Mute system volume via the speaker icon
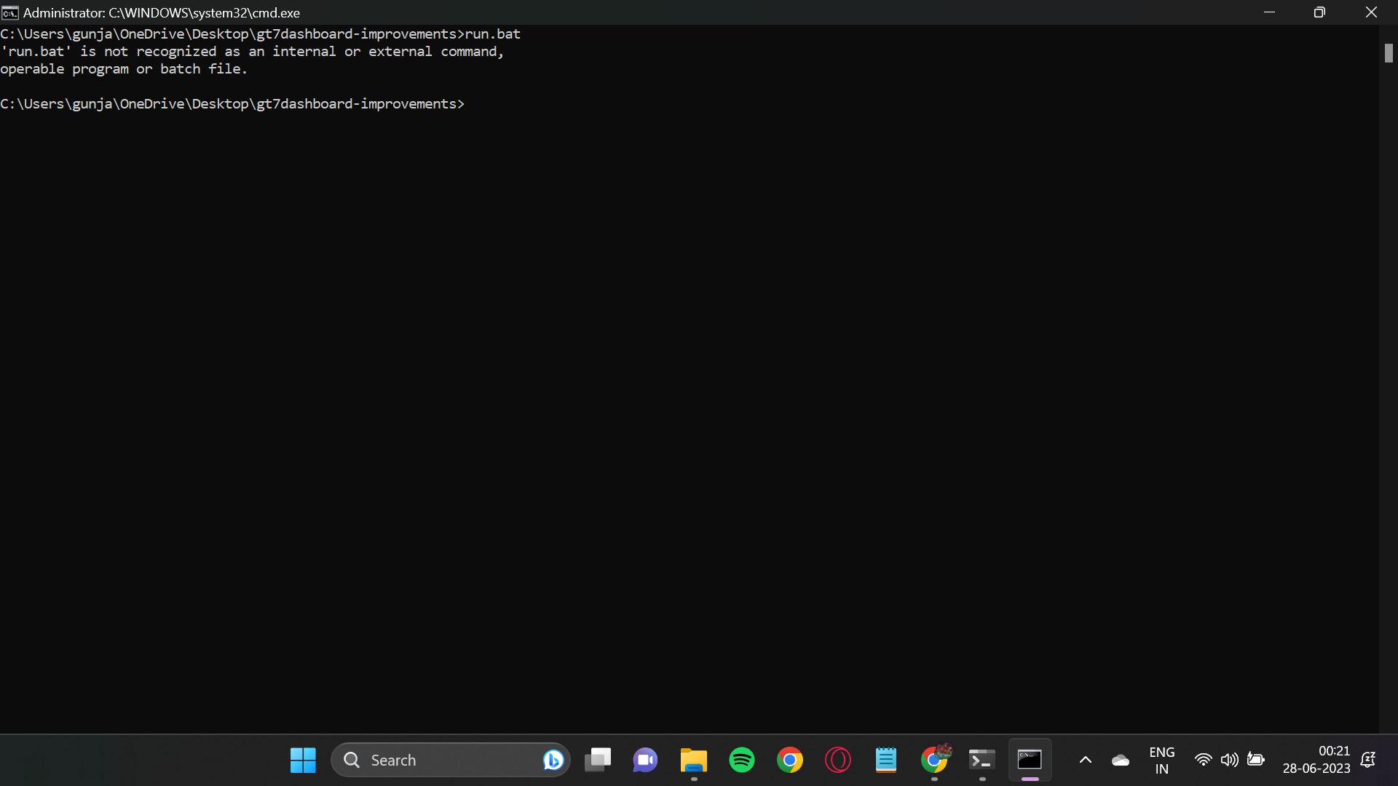The image size is (1398, 786). point(1230,759)
